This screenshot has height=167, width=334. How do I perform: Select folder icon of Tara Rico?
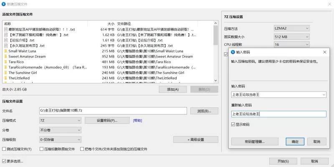tap(5, 62)
